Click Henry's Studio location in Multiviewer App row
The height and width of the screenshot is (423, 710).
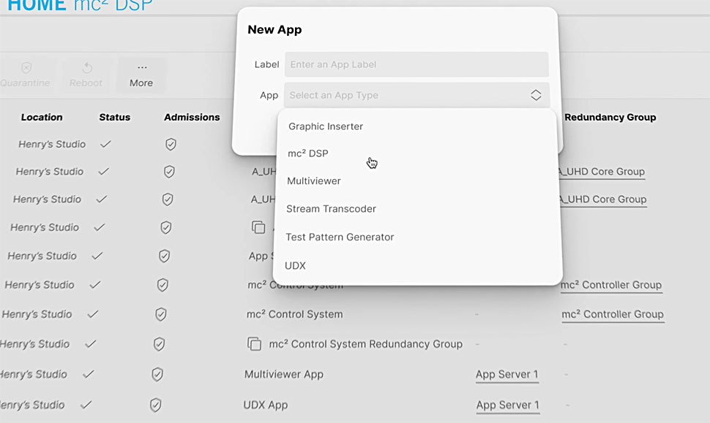tap(34, 374)
